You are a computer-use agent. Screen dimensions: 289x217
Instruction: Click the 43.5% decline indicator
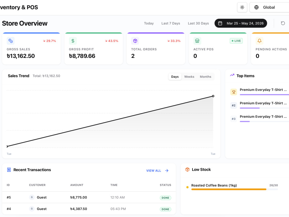[x=112, y=41]
